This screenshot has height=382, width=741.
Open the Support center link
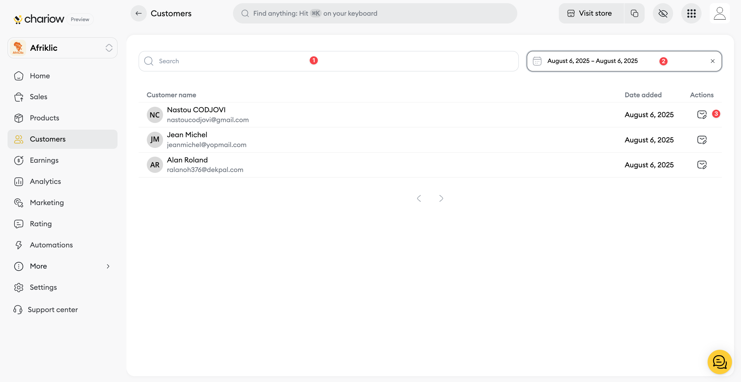click(x=53, y=309)
